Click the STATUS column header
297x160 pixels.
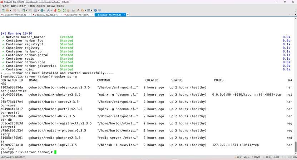point(177,80)
